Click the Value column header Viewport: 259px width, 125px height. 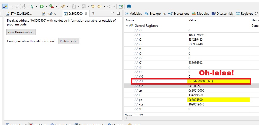pyautogui.click(x=192, y=20)
